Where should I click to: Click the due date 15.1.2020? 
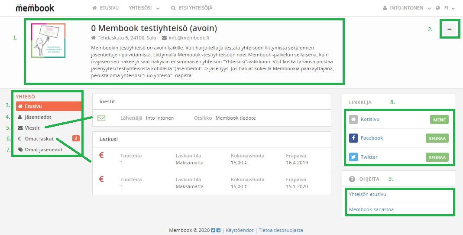[x=297, y=186]
